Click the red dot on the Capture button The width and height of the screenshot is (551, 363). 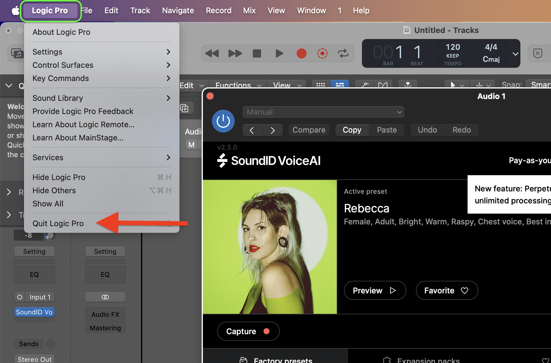click(266, 331)
